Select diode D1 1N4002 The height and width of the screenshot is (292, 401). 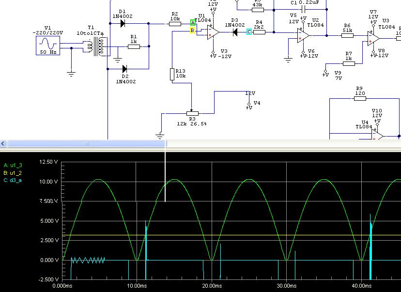122,23
